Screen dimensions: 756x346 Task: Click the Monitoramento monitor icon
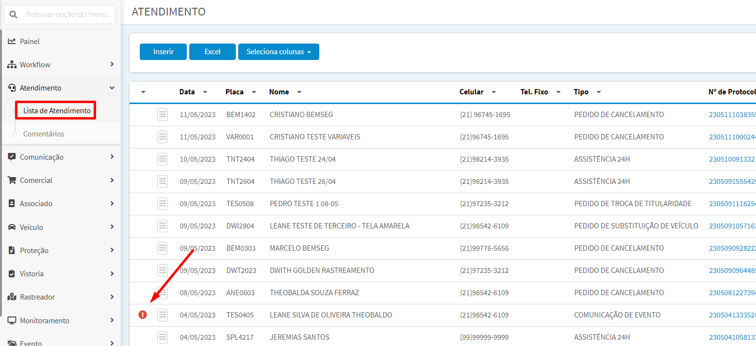coord(12,320)
